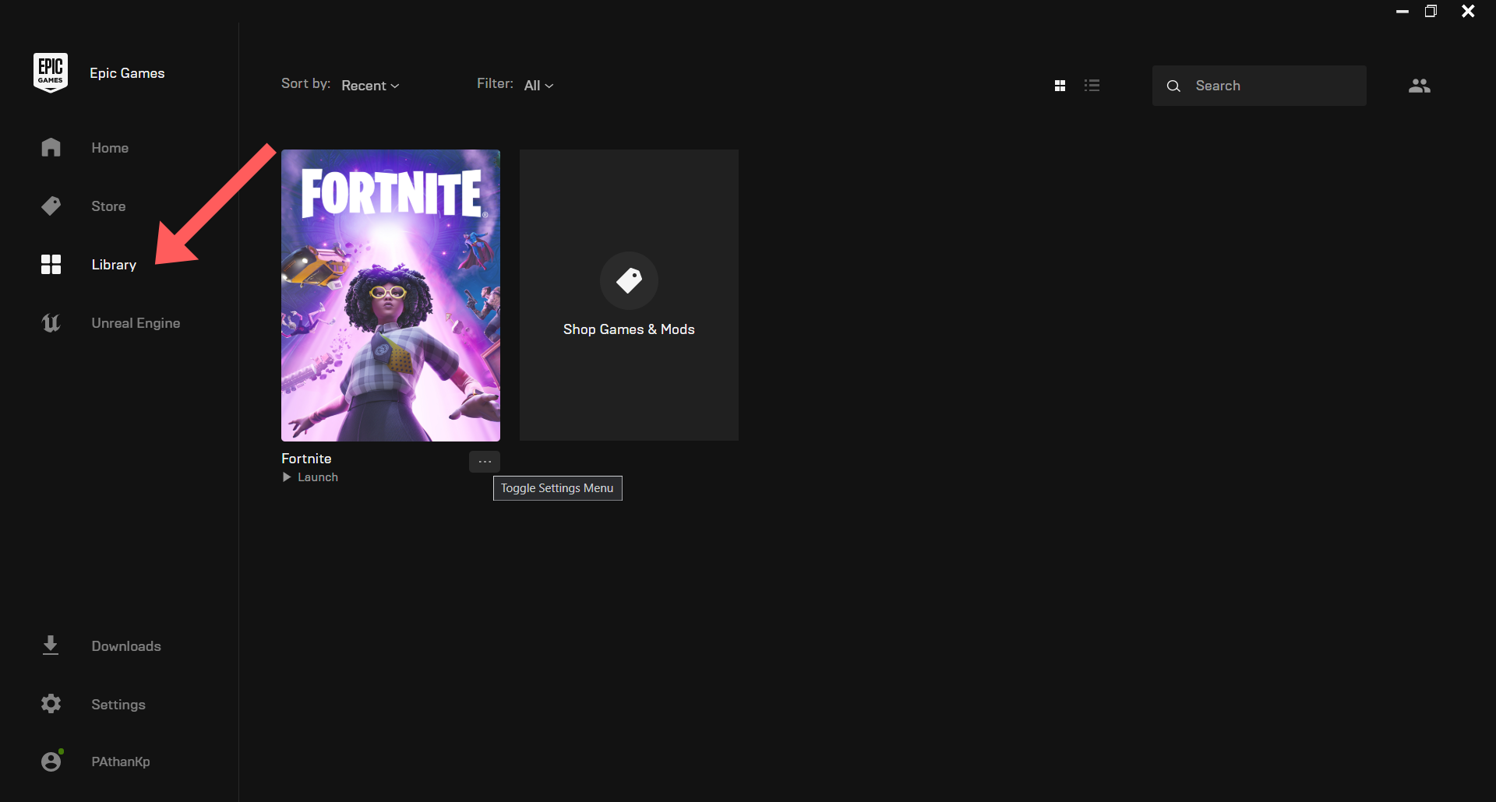Toggle the Fortnite settings menu
Screen dimensions: 1496x802
pos(484,461)
